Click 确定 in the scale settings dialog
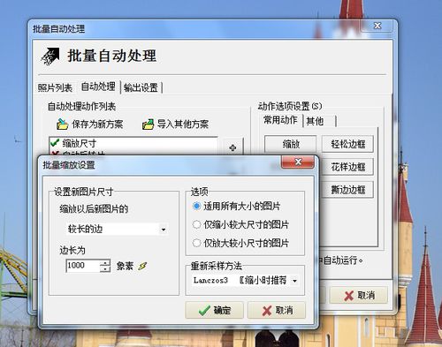Viewport: 442px width, 347px height. (214, 310)
